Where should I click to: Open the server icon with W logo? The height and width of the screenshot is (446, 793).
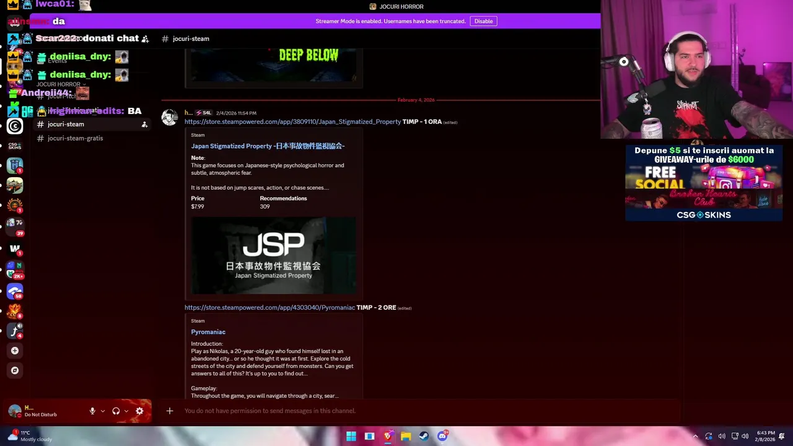pos(15,249)
